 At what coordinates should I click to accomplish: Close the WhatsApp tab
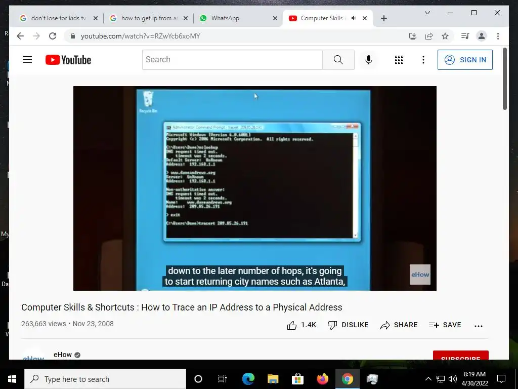(275, 18)
